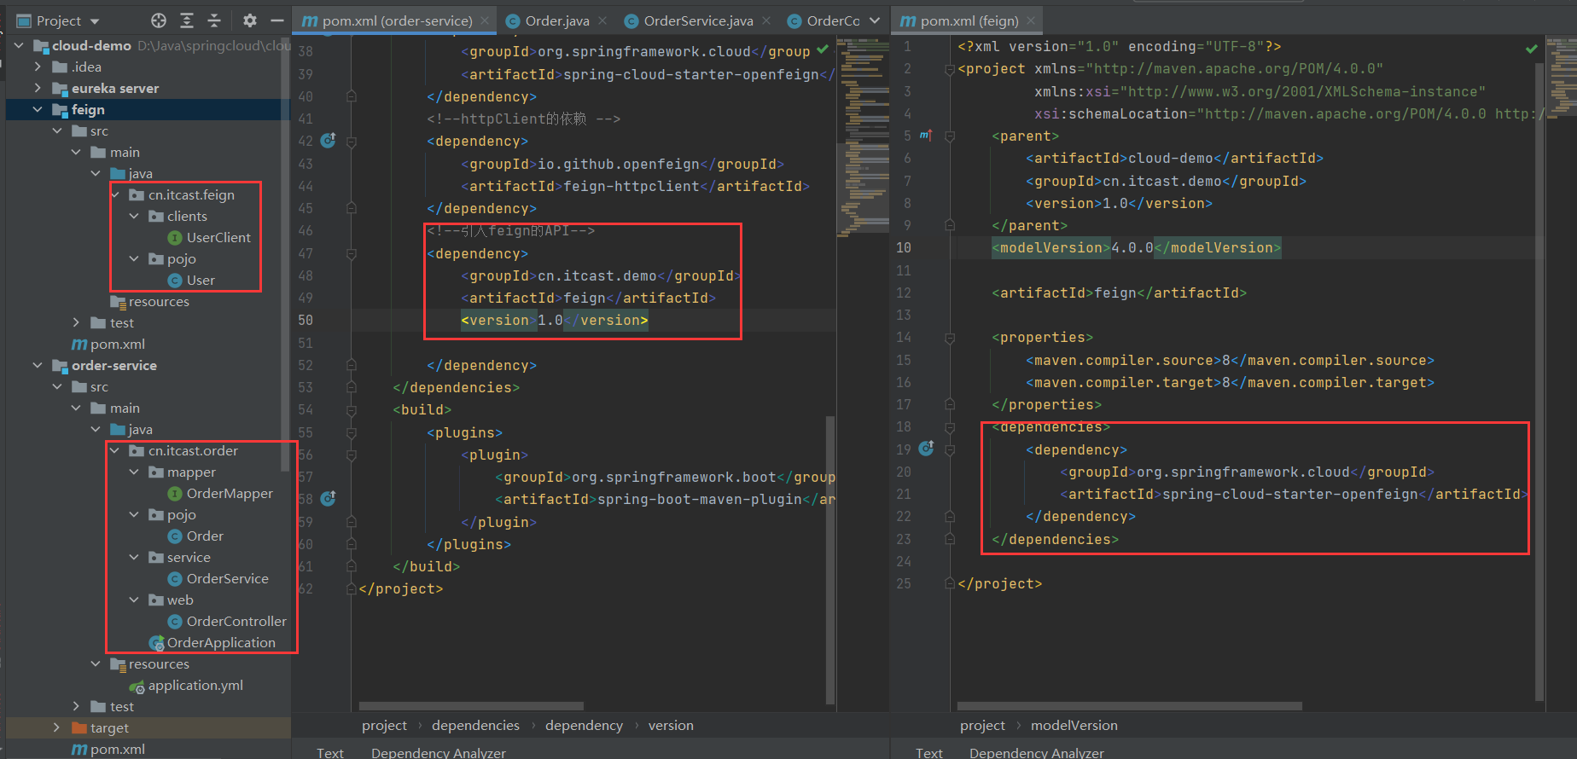Viewport: 1577px width, 759px height.
Task: Click the gutter icon on line 19 in feign pom
Action: [x=927, y=449]
